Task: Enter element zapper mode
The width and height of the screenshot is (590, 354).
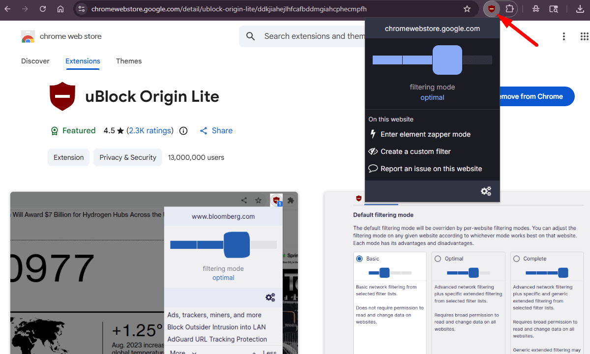Action: [425, 134]
